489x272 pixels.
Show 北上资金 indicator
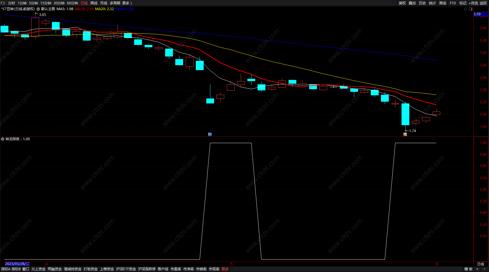point(39,269)
